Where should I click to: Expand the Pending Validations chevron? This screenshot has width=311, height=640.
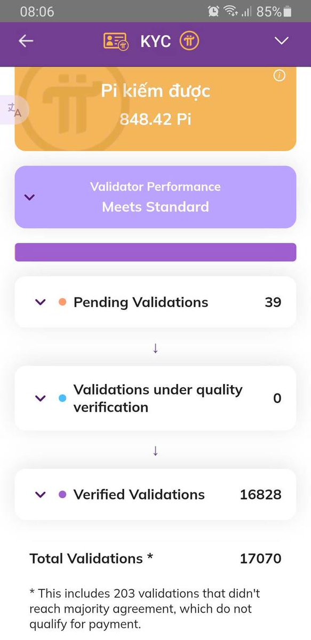(41, 302)
